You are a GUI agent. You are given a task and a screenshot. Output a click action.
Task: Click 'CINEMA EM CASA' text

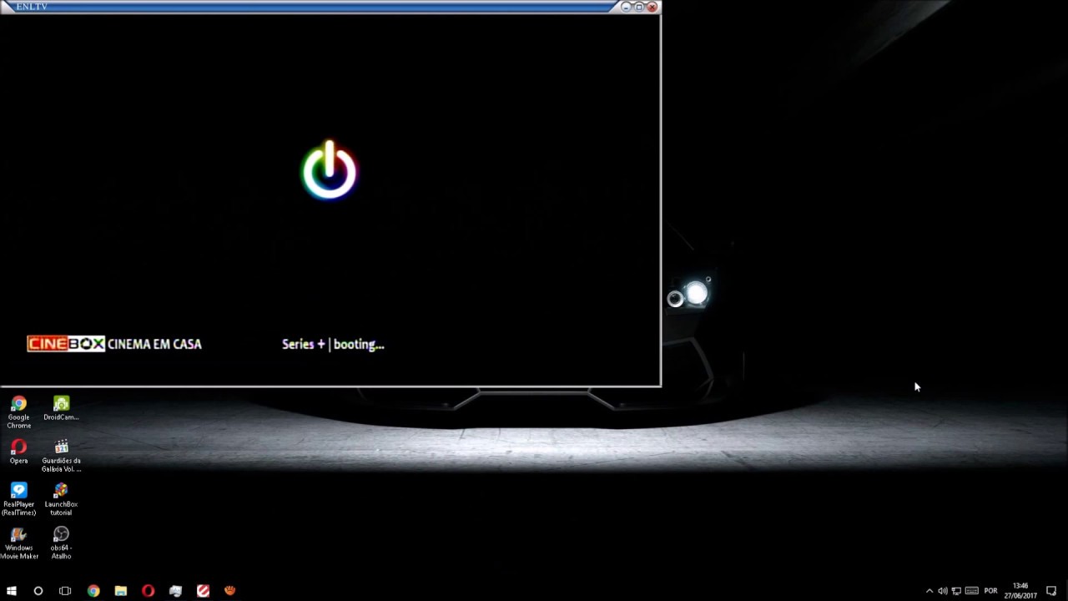click(154, 344)
